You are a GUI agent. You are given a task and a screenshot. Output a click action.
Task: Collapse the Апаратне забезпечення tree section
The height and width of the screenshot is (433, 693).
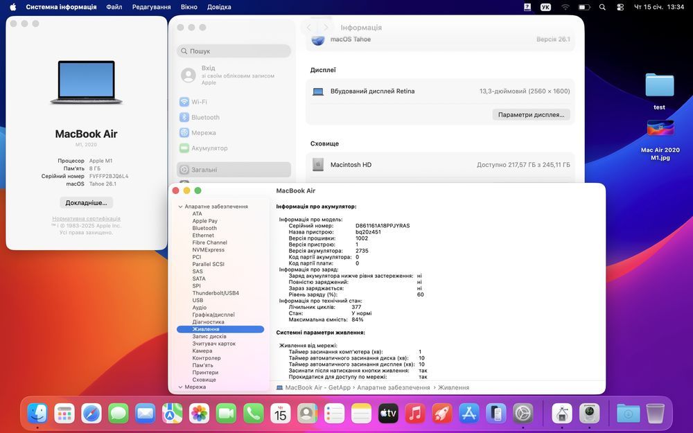180,206
